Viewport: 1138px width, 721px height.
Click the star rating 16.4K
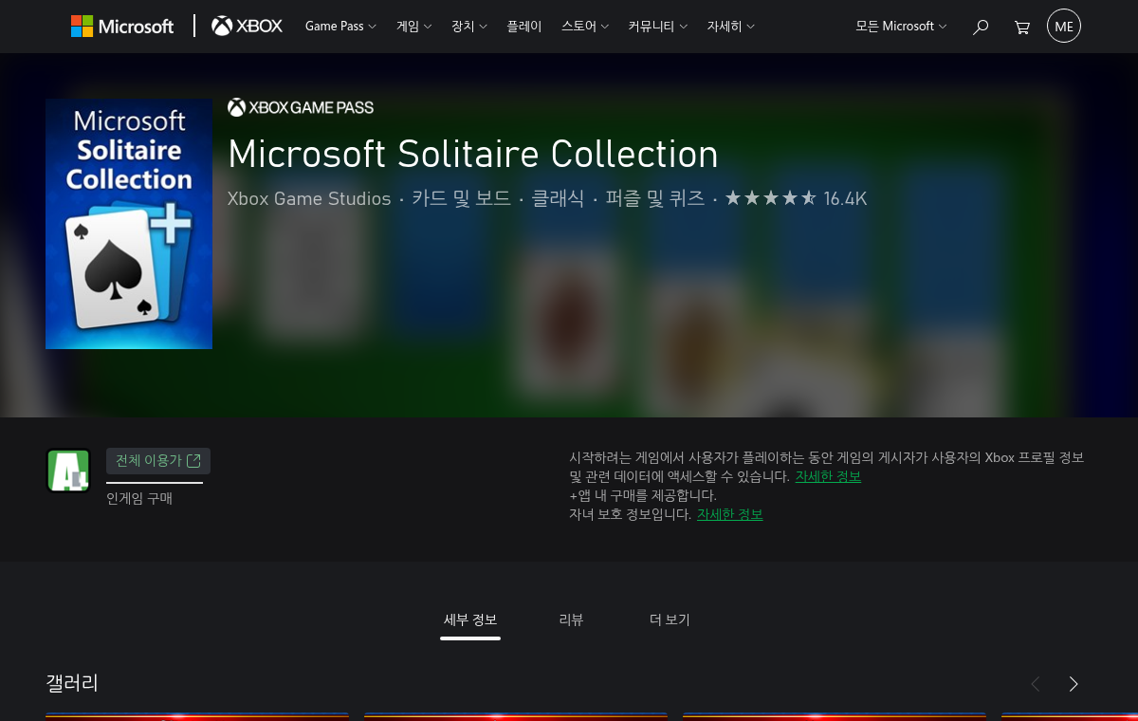point(796,198)
